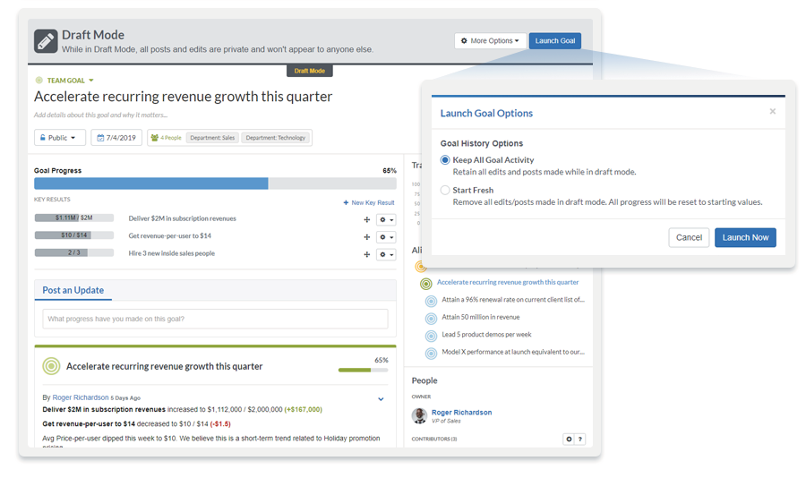
Task: Click the contributors gear settings icon
Action: 569,439
